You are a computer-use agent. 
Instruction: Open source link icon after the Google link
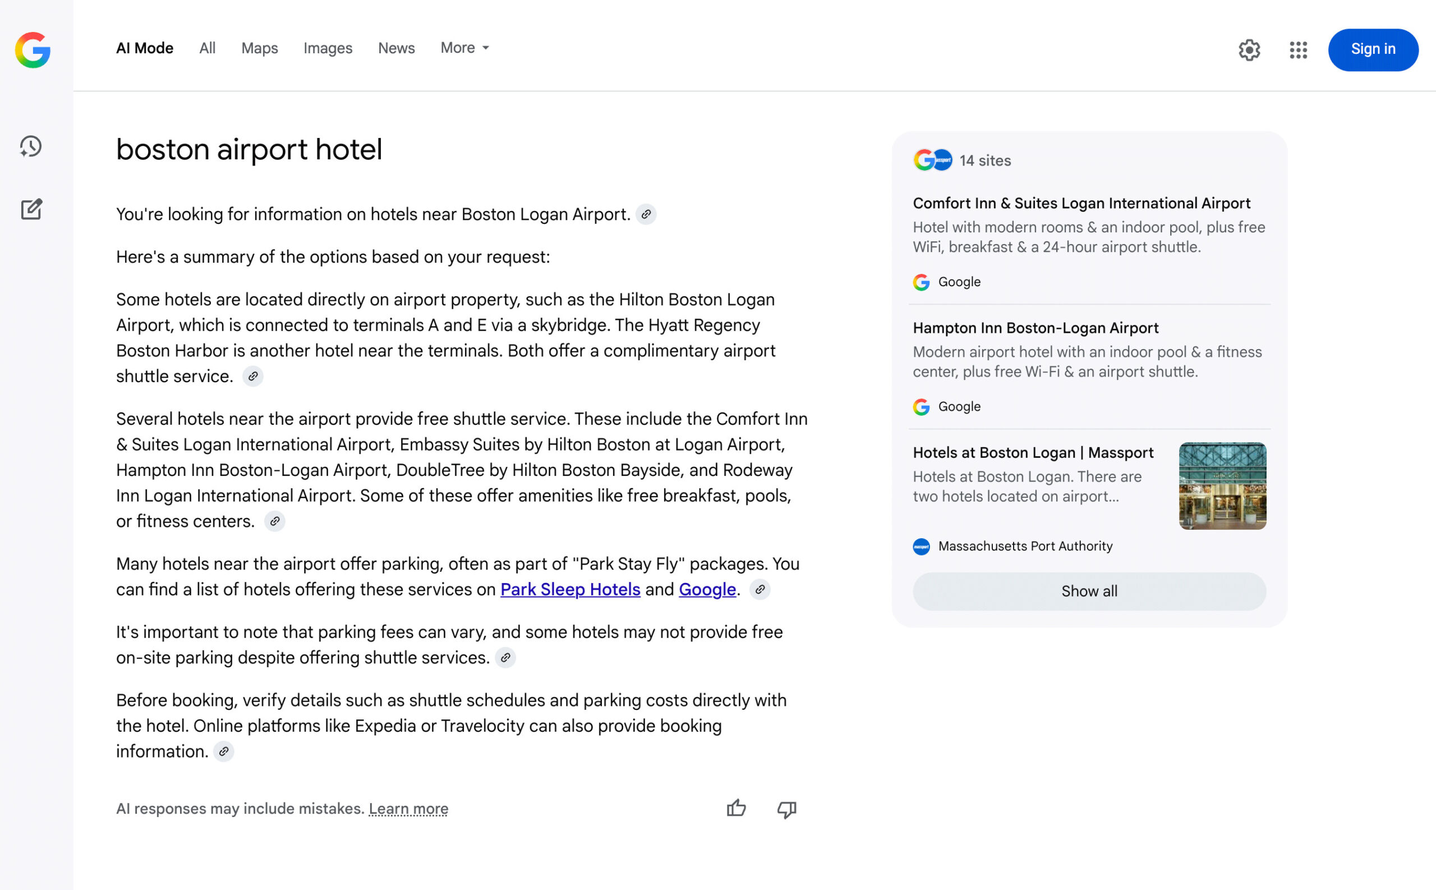[x=760, y=590]
